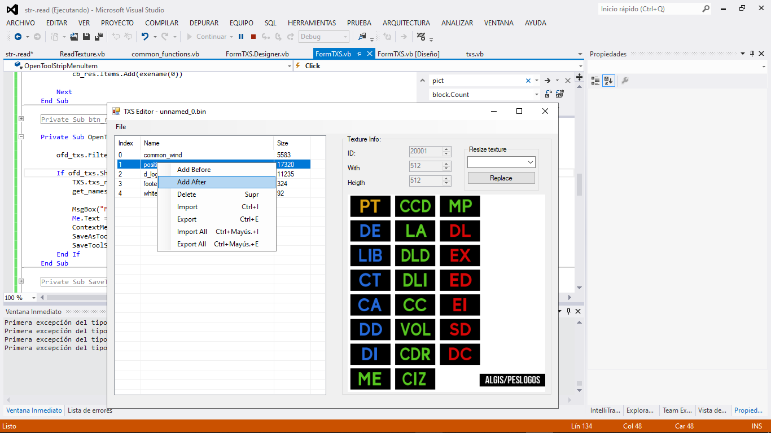Open the File menu in TXS Editor

click(121, 127)
